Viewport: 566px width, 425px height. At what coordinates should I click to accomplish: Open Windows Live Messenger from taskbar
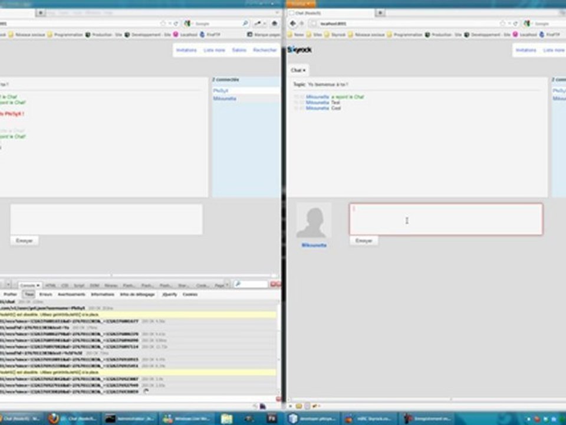(187, 419)
